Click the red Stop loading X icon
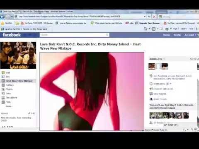This screenshot has width=199, height=149. pyautogui.click(x=154, y=17)
